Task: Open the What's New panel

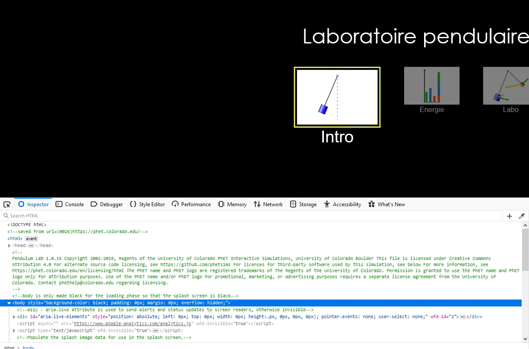Action: [x=387, y=204]
